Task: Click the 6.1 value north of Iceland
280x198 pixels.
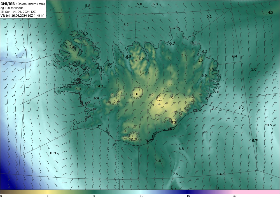Action: click(209, 16)
